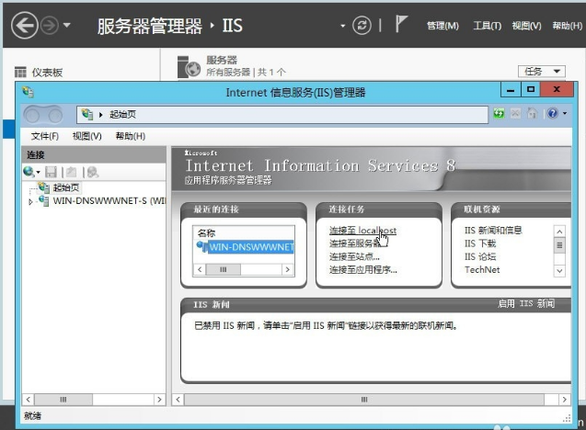This screenshot has width=586, height=430.
Task: Open 帮助(H) menu in IIS Manager
Action: [x=131, y=136]
